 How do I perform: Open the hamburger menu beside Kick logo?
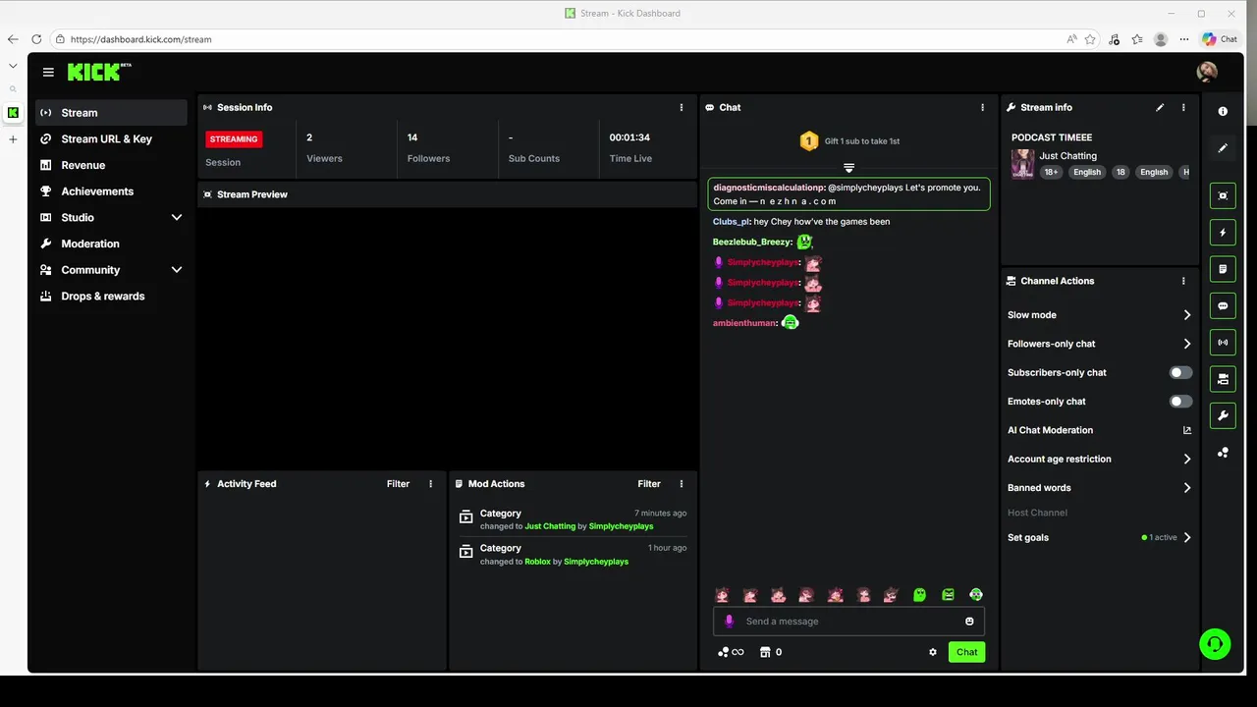[48, 72]
